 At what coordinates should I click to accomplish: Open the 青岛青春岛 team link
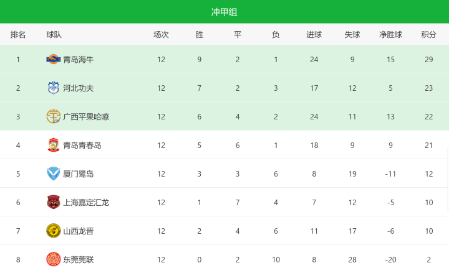(x=82, y=146)
